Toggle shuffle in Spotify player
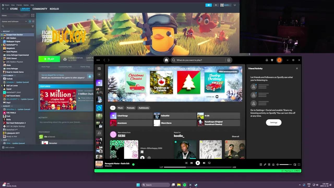334x188 pixels. pos(186,163)
